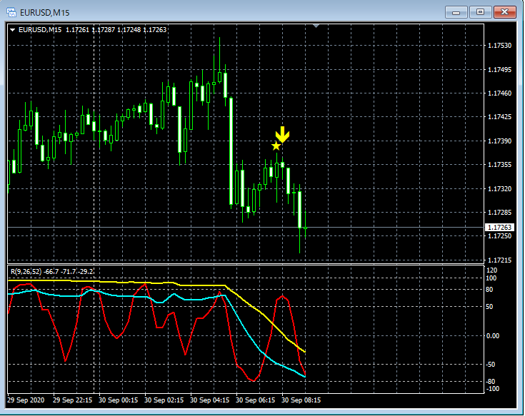Click the OHLC values 1.17261 1.17287 1.17248 1.17263
Screen dimensions: 525x416
point(116,30)
